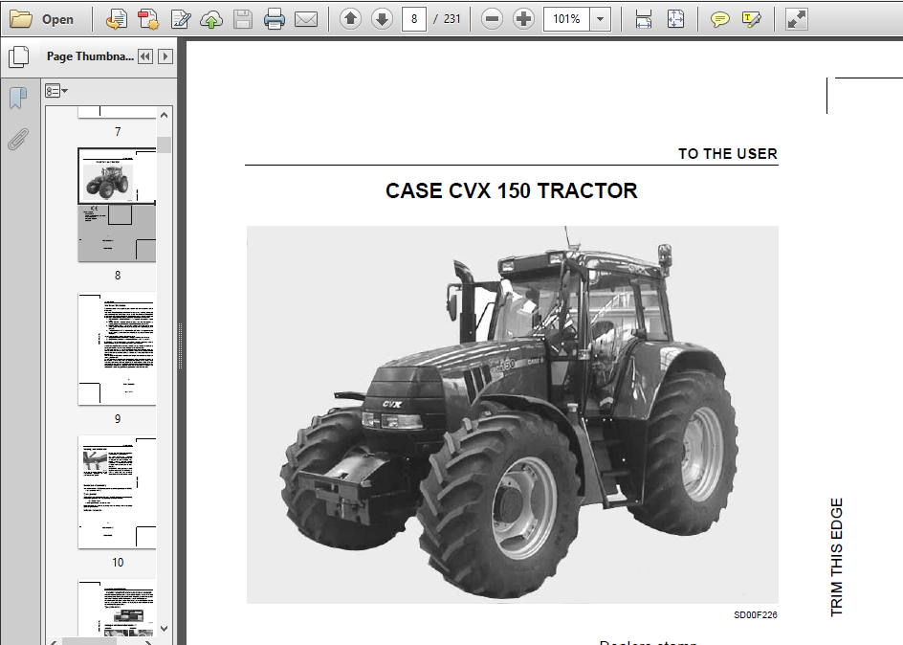Select the page 10 thumbnail
The width and height of the screenshot is (903, 645).
[117, 492]
